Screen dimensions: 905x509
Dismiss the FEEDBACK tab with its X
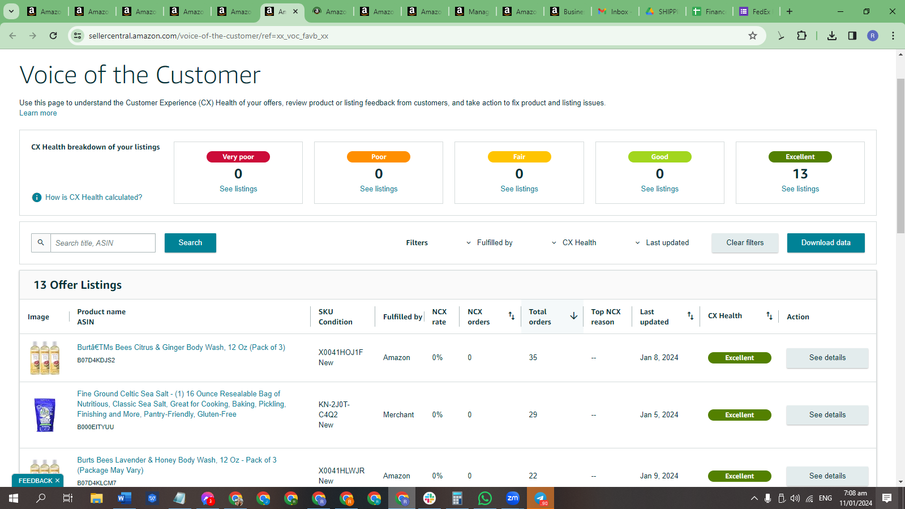57,481
